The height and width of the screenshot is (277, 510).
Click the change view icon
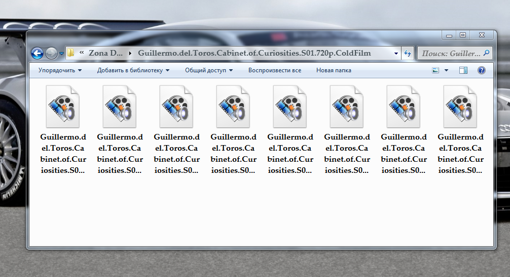pyautogui.click(x=435, y=70)
